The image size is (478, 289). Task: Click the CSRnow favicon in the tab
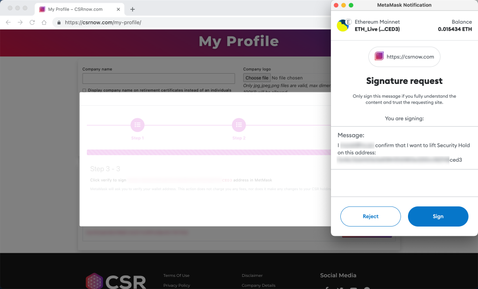coord(42,9)
